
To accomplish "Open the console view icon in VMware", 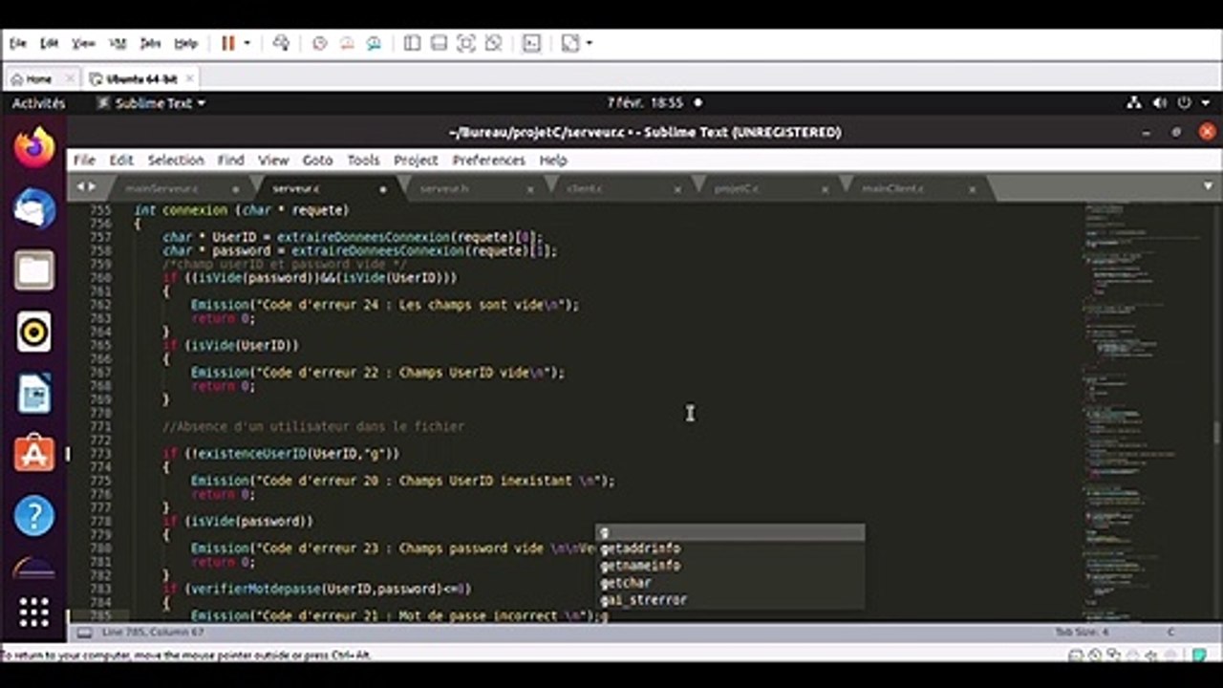I will pos(531,43).
